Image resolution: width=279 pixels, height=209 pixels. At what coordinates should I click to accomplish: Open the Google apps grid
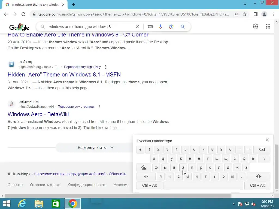point(268,26)
